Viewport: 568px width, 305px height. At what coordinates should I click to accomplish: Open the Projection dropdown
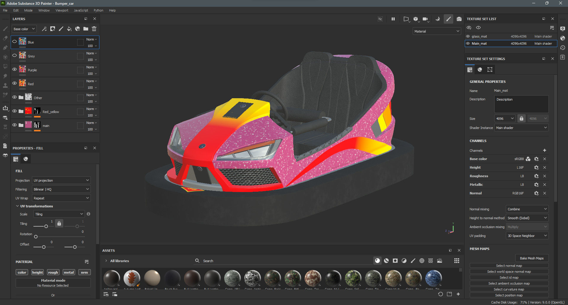pos(61,180)
